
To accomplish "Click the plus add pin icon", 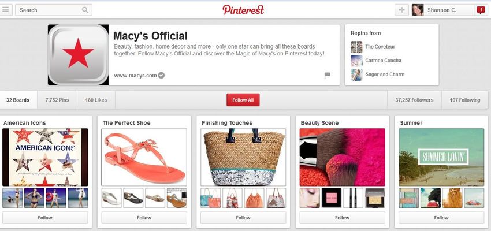I will pyautogui.click(x=402, y=10).
